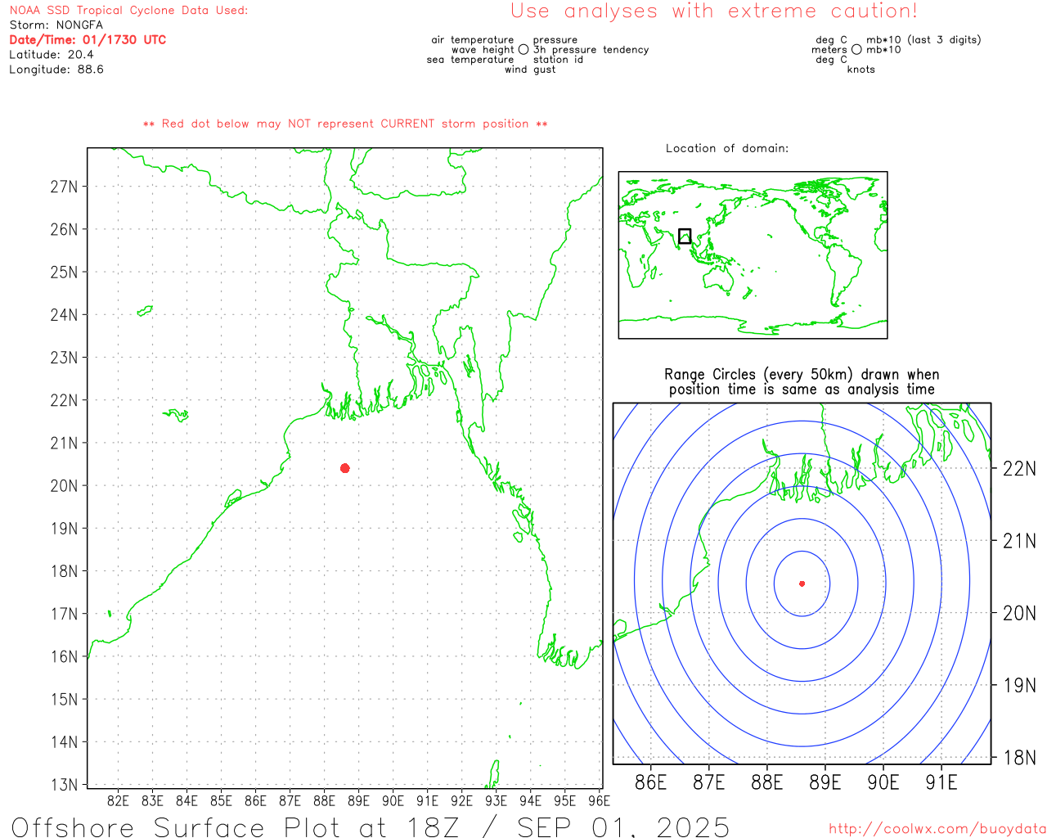The width and height of the screenshot is (1047, 838).
Task: Click the 89E longitude label on main map
Action: (x=359, y=801)
